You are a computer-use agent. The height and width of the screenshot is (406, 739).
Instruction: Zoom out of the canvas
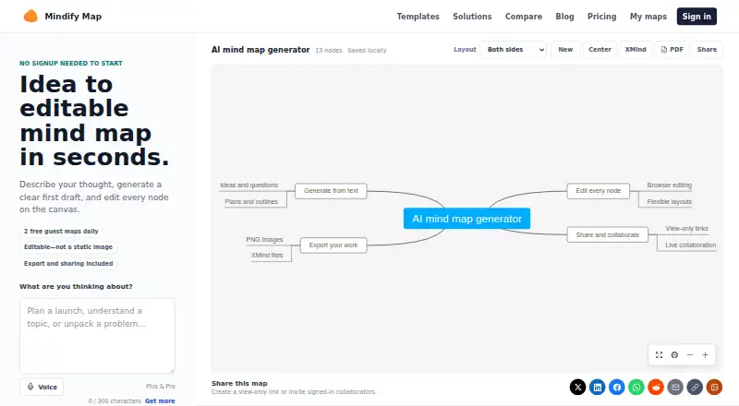coord(690,354)
